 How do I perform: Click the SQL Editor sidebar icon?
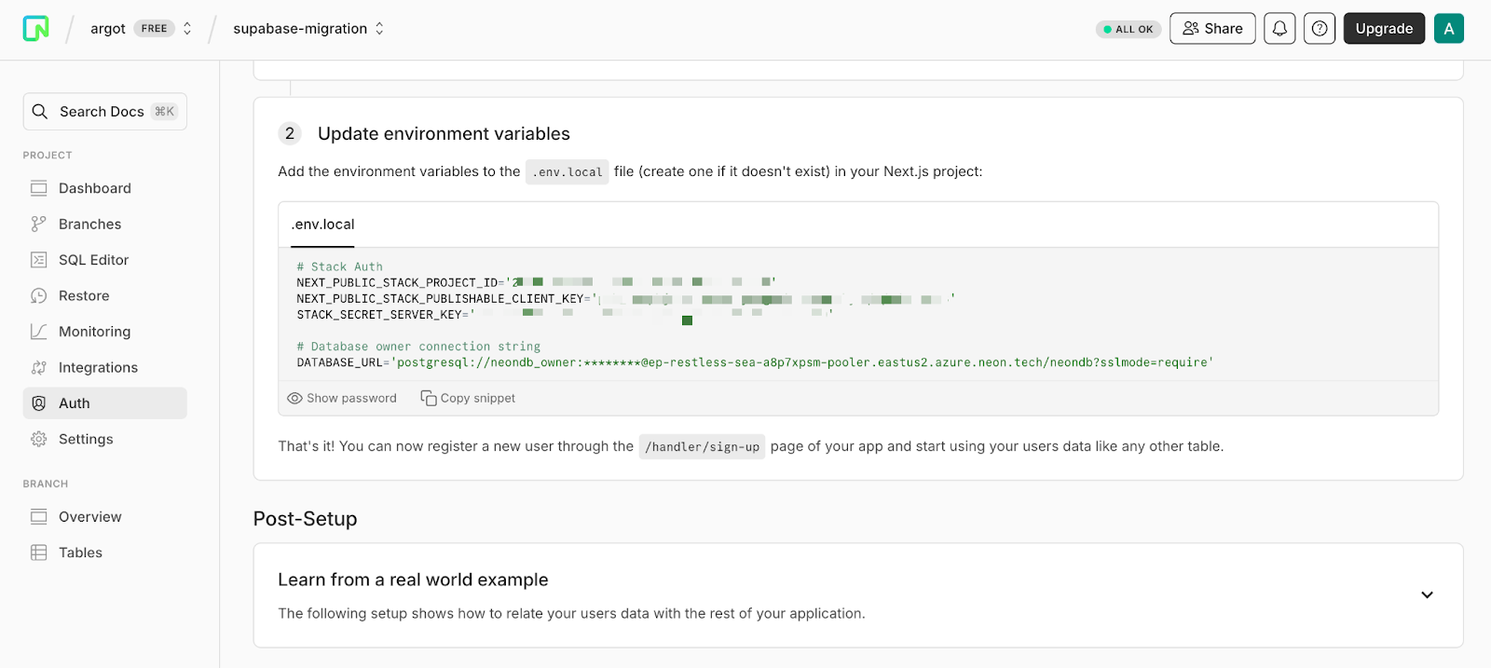38,260
